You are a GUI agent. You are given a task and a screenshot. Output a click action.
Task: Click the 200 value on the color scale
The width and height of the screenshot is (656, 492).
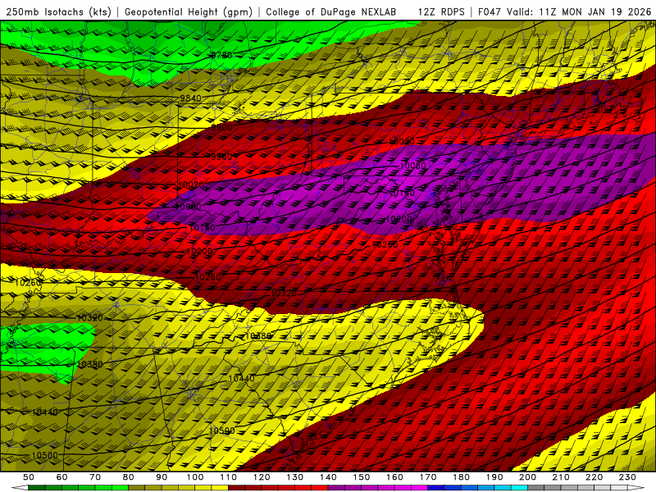[x=527, y=477]
